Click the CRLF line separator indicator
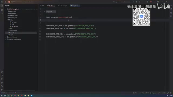Viewport: 173px width, 97px height. pos(143,93)
